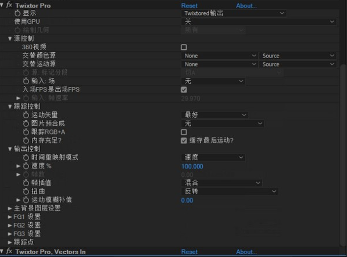Expand FG1 设置 group
This screenshot has height=257, width=347.
(10, 217)
